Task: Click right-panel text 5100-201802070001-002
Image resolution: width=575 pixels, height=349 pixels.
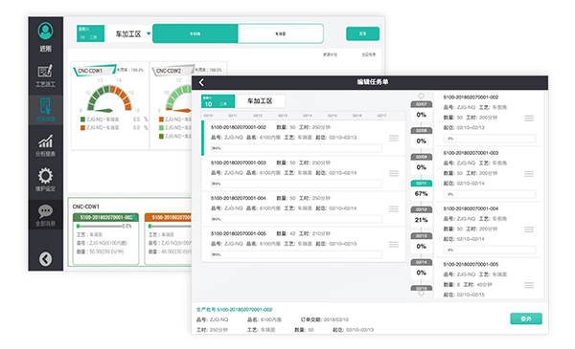Action: coord(471,98)
